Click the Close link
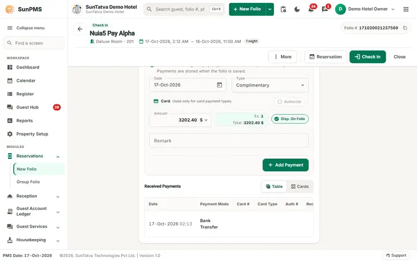 [x=400, y=57]
